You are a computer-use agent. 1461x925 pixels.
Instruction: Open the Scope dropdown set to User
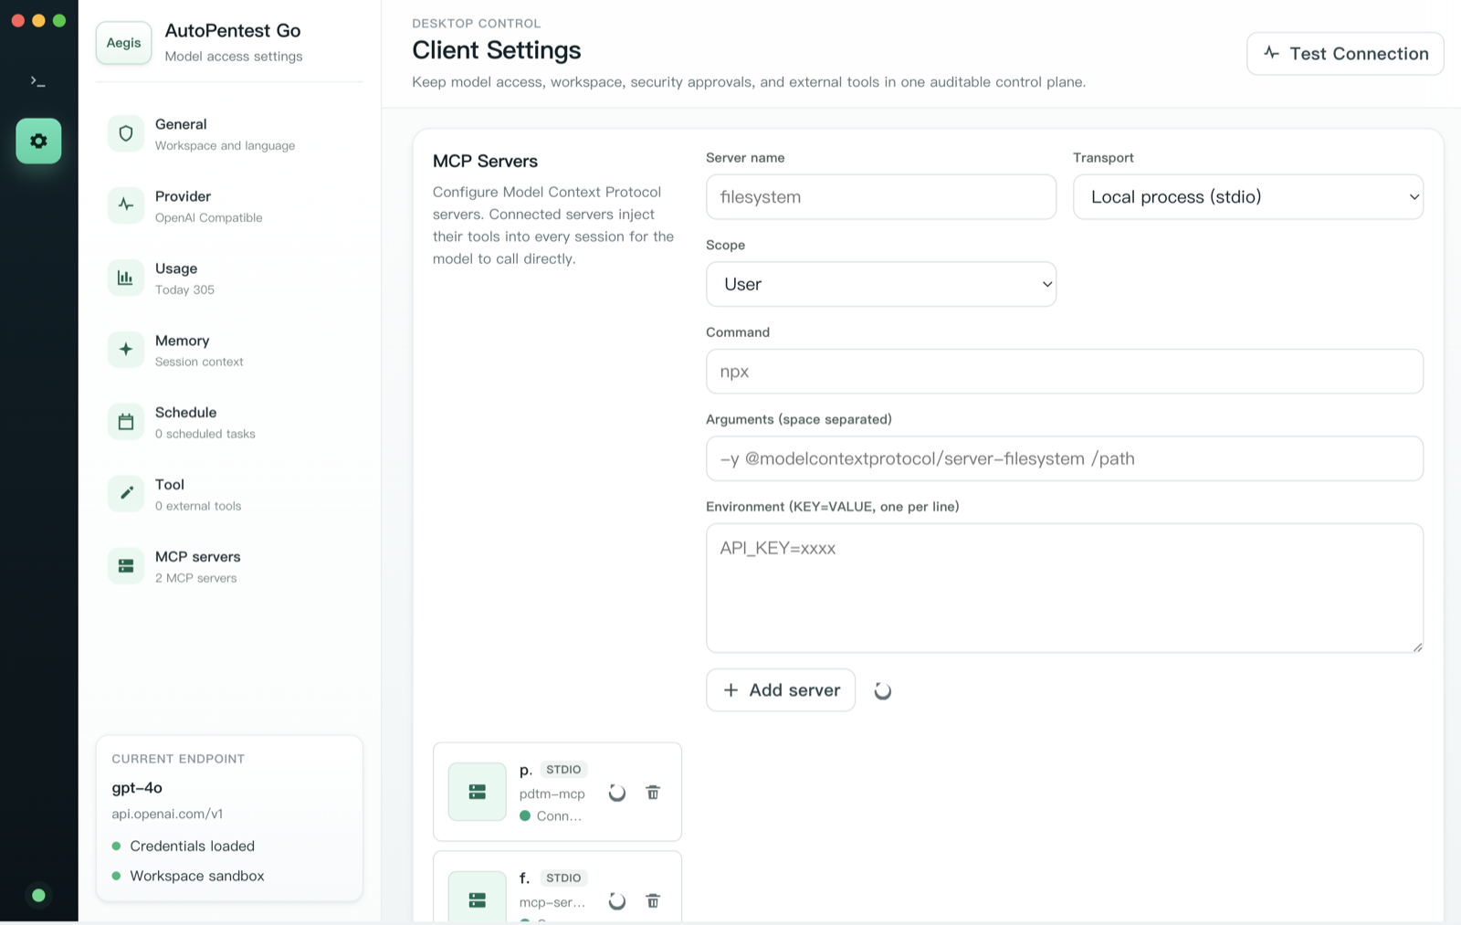pos(881,284)
